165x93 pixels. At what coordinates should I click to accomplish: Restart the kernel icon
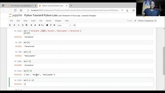tap(51, 25)
